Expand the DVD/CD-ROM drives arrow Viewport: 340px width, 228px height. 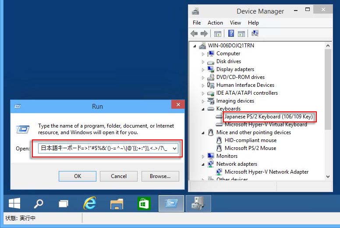[x=203, y=78]
